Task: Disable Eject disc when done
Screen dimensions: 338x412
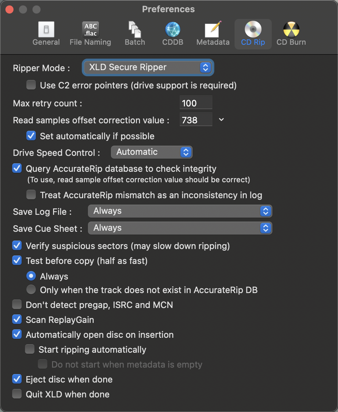Action: pyautogui.click(x=17, y=379)
